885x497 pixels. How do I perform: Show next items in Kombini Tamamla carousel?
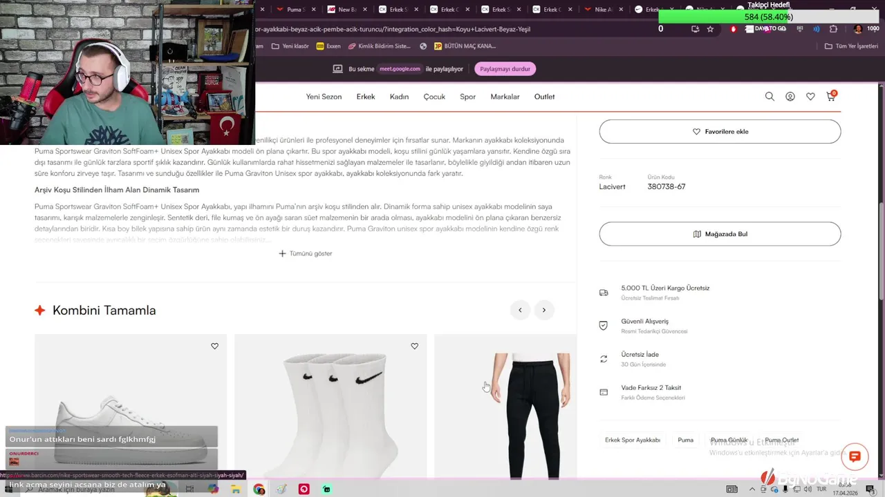point(544,310)
